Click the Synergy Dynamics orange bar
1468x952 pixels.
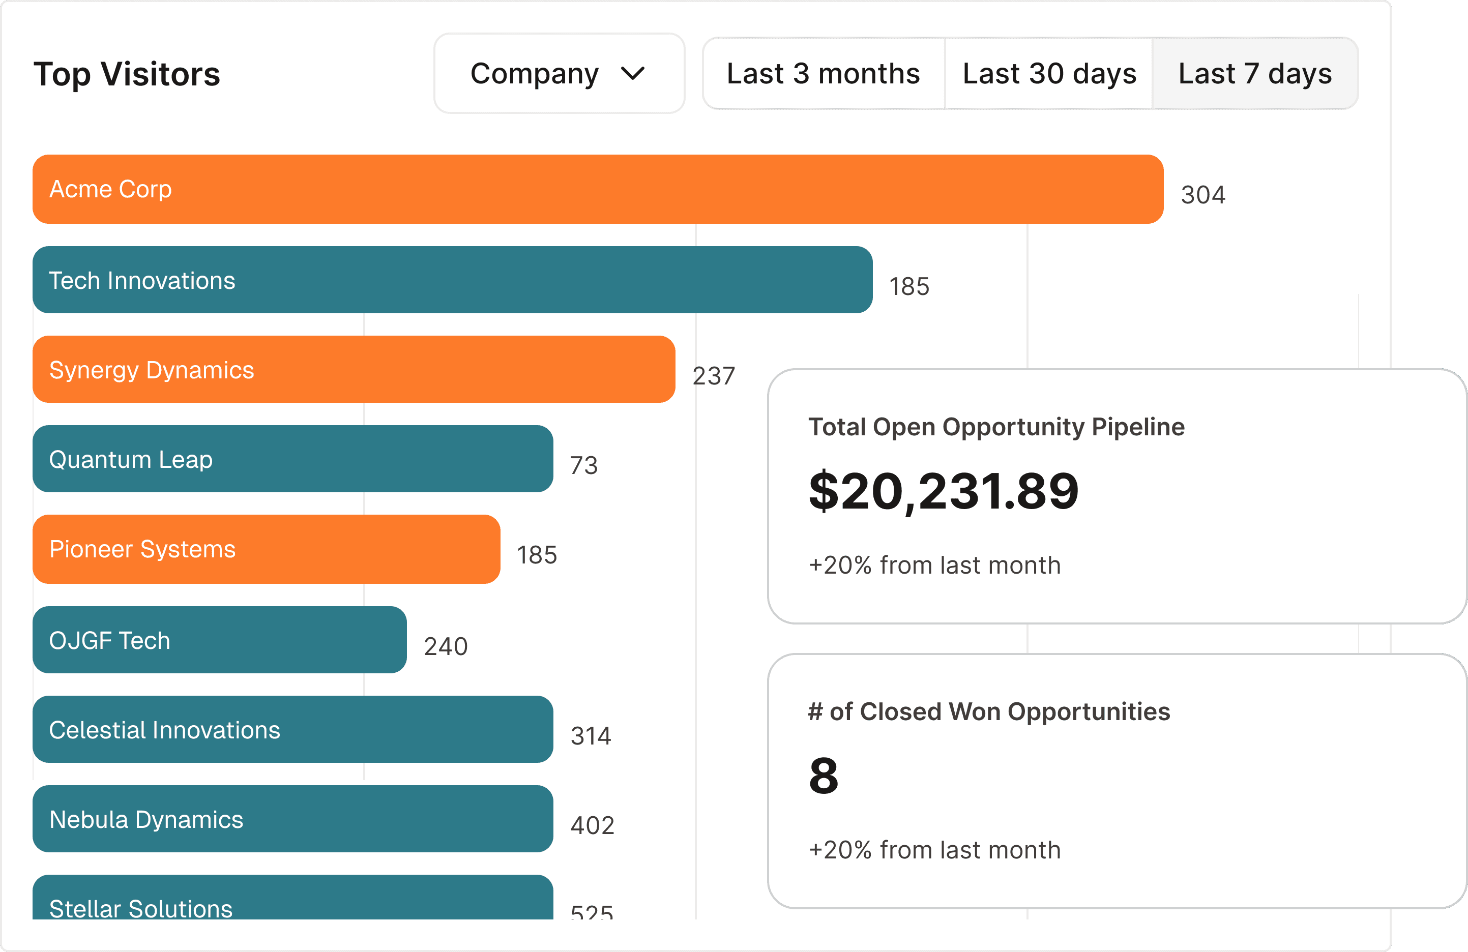tap(353, 370)
